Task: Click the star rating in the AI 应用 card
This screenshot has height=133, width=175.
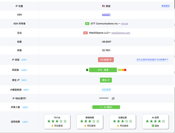Action: [x=155, y=121]
